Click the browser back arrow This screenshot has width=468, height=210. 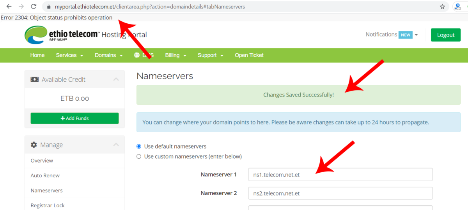(9, 7)
